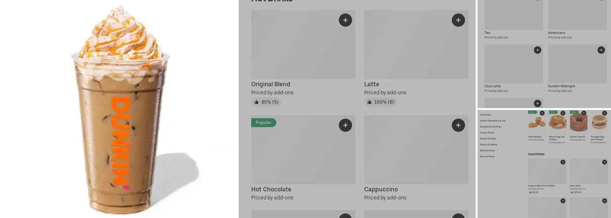Open the Donuts & Bakery category
The image size is (611, 218).
488,145
